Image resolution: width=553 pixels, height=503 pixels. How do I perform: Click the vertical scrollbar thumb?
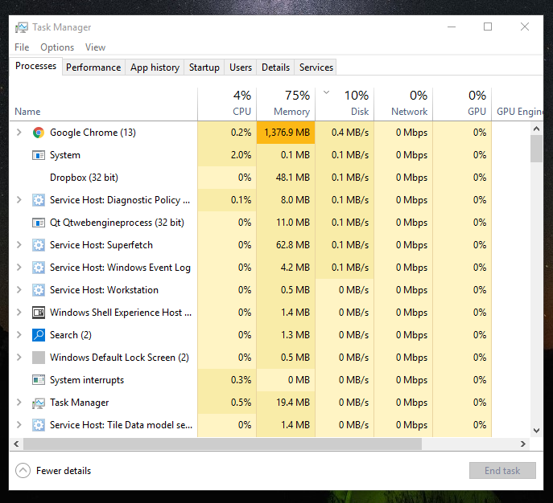click(x=536, y=149)
